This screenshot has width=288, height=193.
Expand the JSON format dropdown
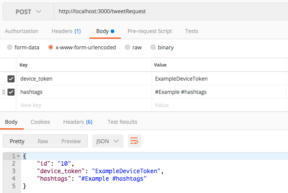pyautogui.click(x=108, y=141)
